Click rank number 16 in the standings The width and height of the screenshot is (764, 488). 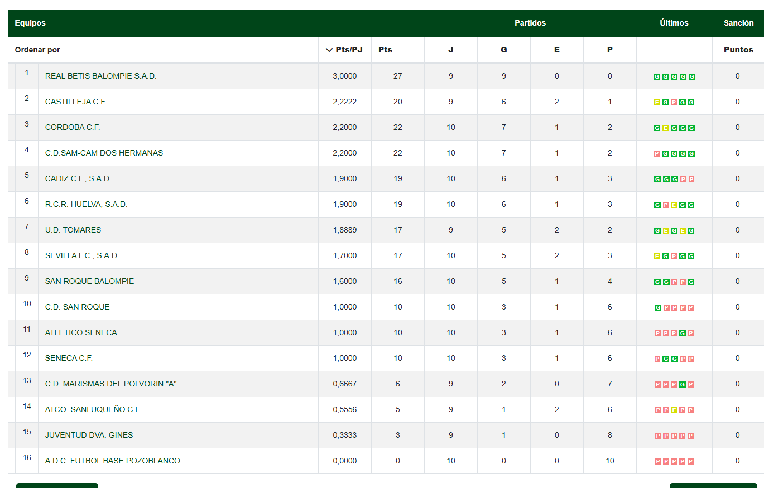[27, 457]
